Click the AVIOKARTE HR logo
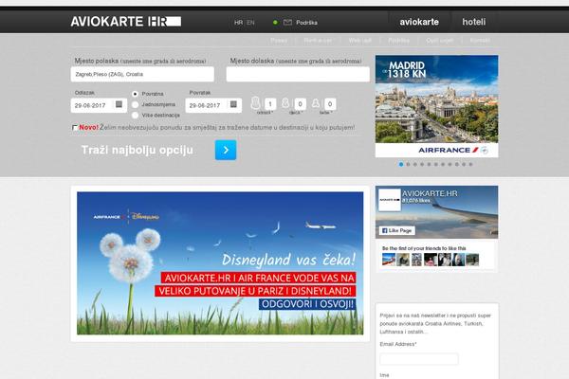Image resolution: width=569 pixels, height=379 pixels. pyautogui.click(x=125, y=22)
